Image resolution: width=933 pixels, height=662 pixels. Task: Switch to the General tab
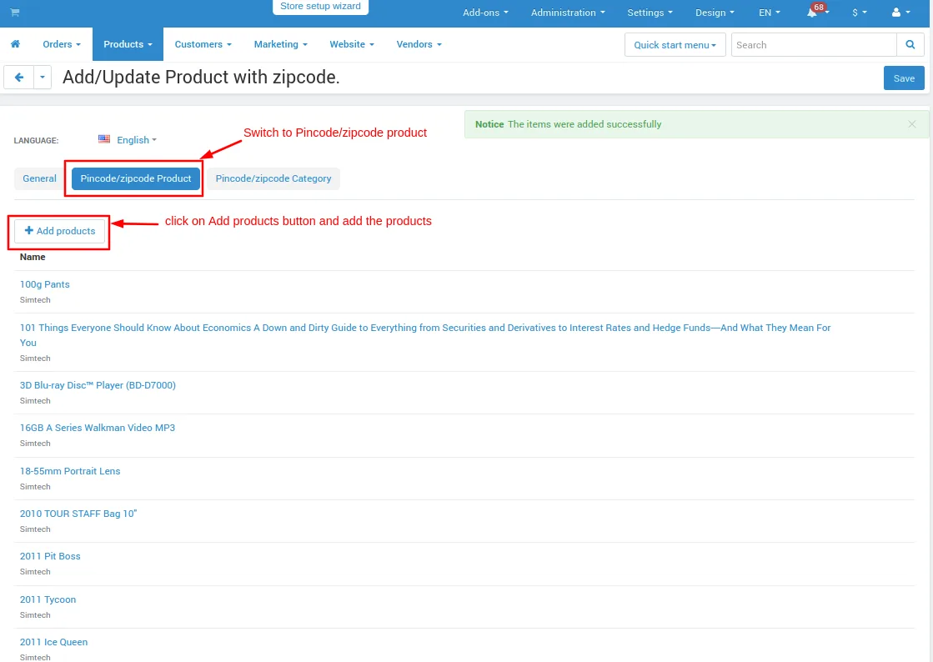(39, 178)
